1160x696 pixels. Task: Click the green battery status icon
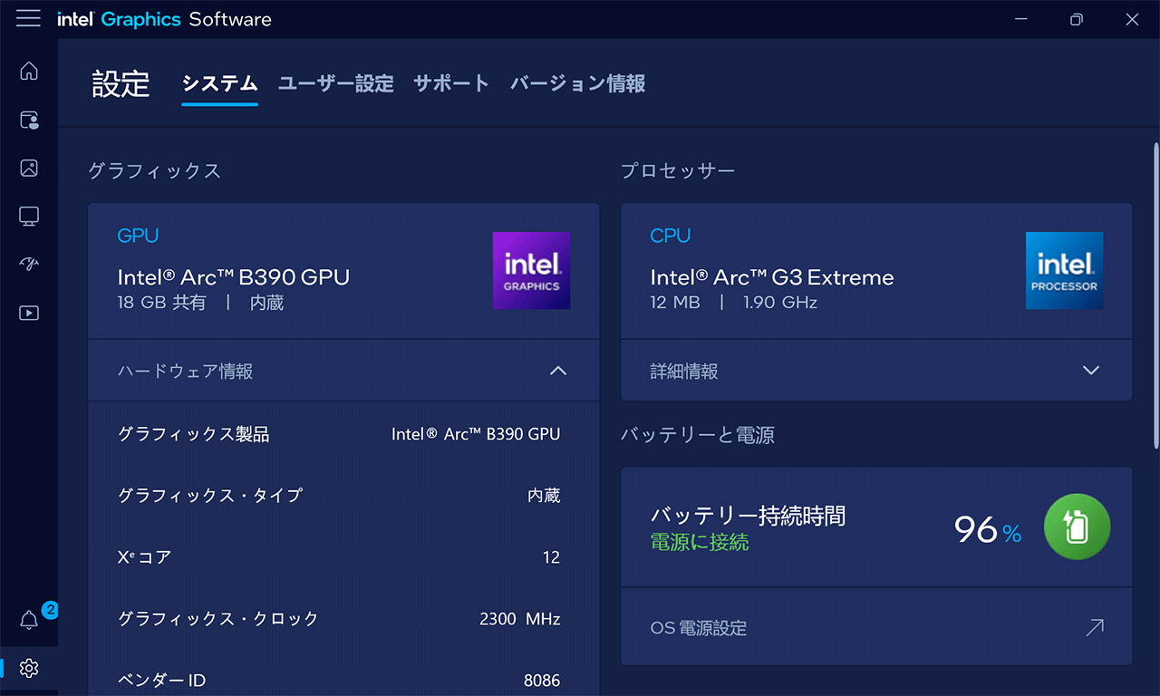pos(1077,527)
